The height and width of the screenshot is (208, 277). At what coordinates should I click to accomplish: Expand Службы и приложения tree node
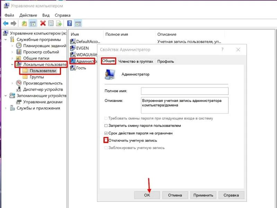point(6,108)
